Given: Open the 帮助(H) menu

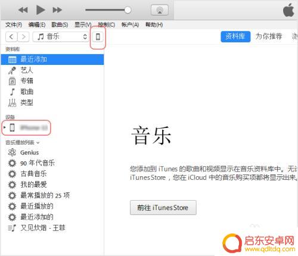Looking at the screenshot, I should coord(154,25).
